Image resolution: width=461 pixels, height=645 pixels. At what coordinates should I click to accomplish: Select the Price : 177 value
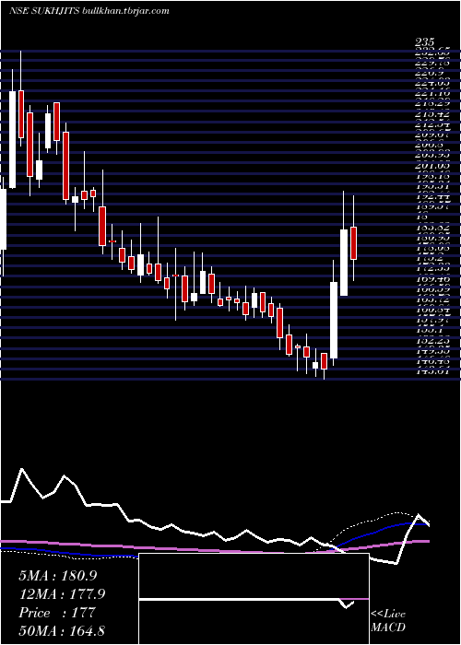coord(57,613)
